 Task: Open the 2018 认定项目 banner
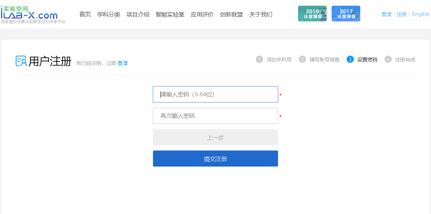click(312, 14)
